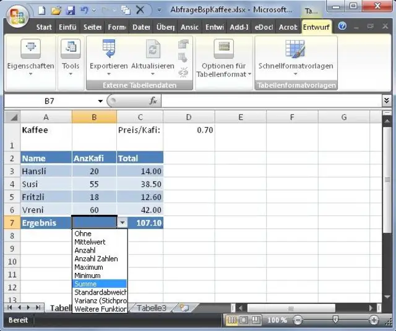Click into the formula bar

(x=271, y=101)
